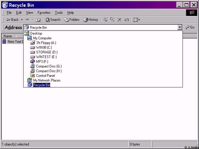The height and width of the screenshot is (149, 199).
Task: Open the Search pane
Action: (x=53, y=20)
